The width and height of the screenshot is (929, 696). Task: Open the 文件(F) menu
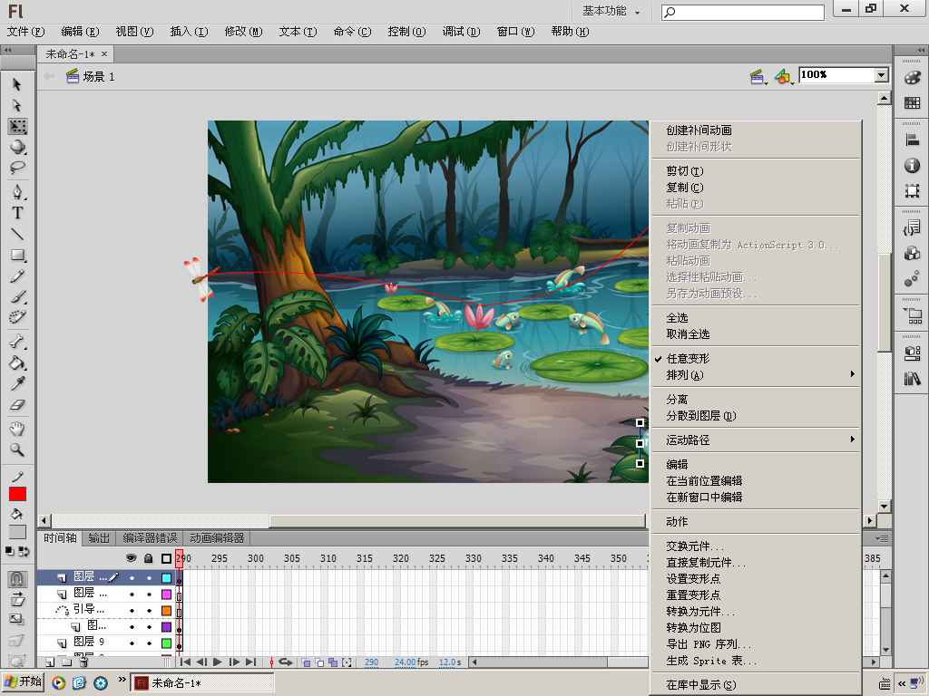[25, 32]
